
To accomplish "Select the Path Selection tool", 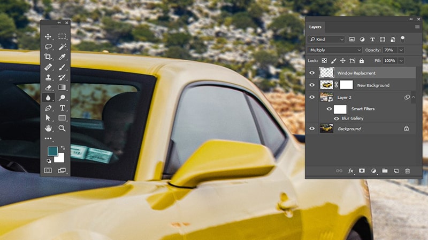I will coord(48,118).
